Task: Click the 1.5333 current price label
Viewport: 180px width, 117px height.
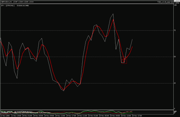Action: [177, 1]
